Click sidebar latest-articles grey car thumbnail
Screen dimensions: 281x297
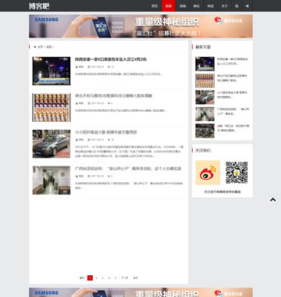coord(205,97)
